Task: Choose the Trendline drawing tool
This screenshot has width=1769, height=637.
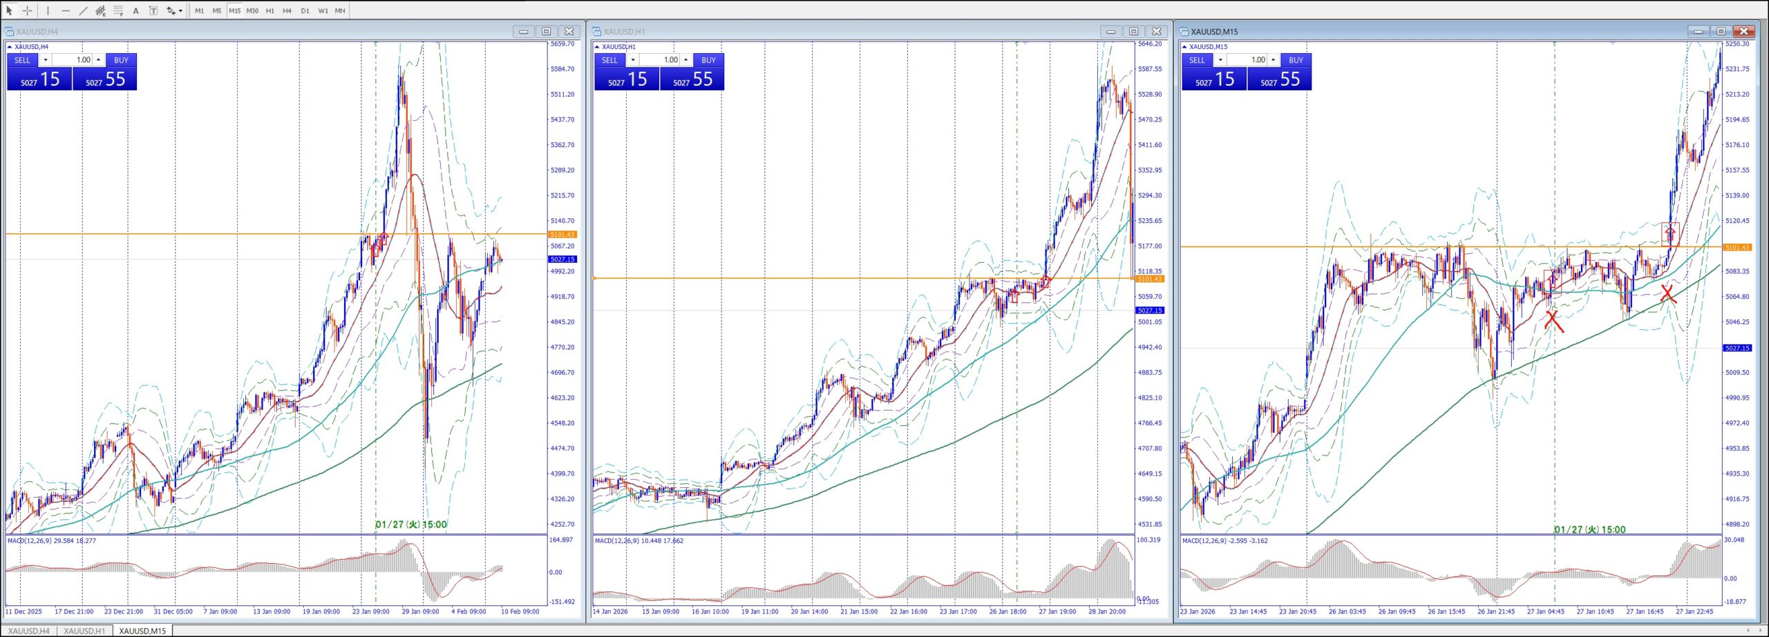Action: pyautogui.click(x=83, y=10)
